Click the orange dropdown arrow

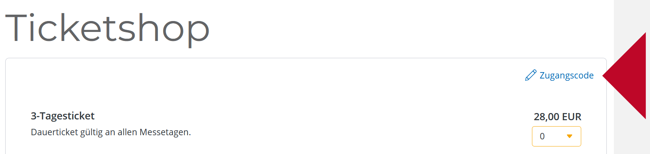(x=570, y=136)
